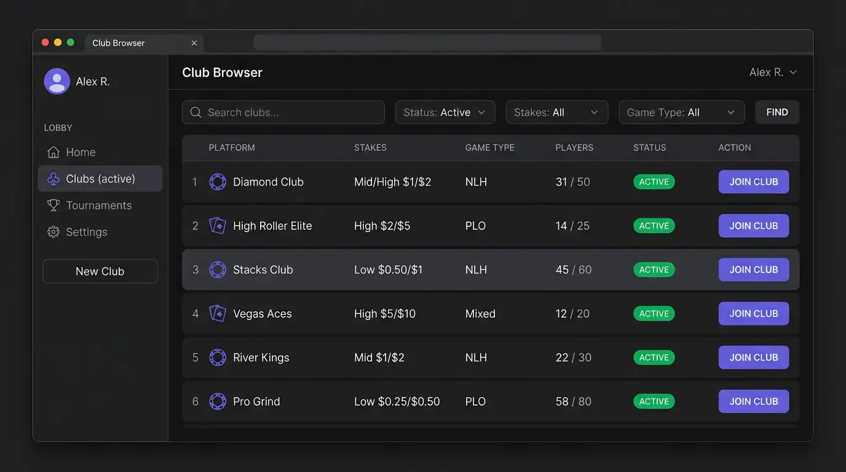Click the Vegas Aces cards icon

218,313
